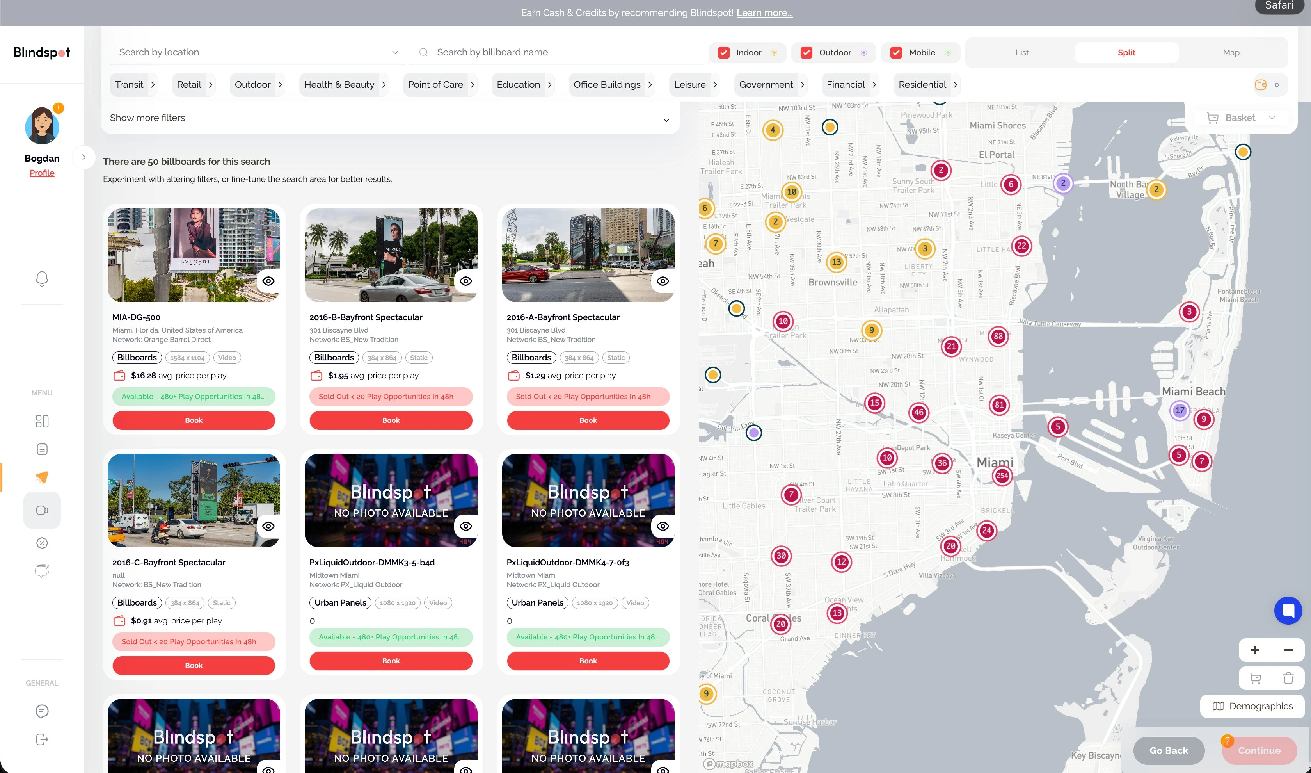
Task: Open the Search by location dropdown
Action: 257,52
